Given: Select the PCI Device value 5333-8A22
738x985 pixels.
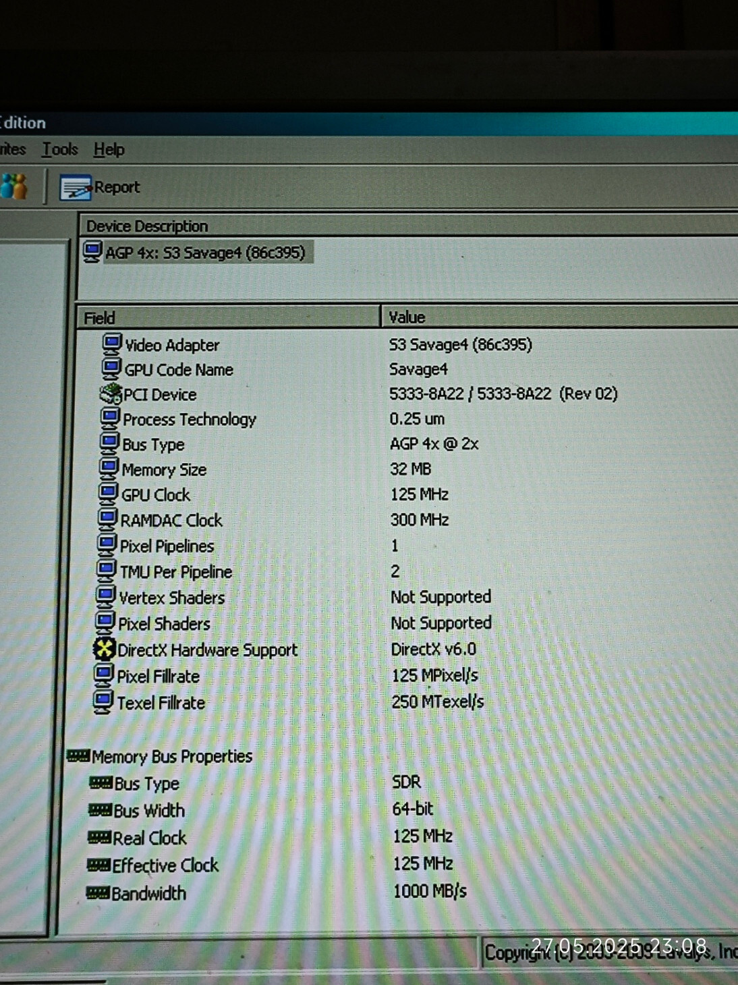Looking at the screenshot, I should point(503,394).
